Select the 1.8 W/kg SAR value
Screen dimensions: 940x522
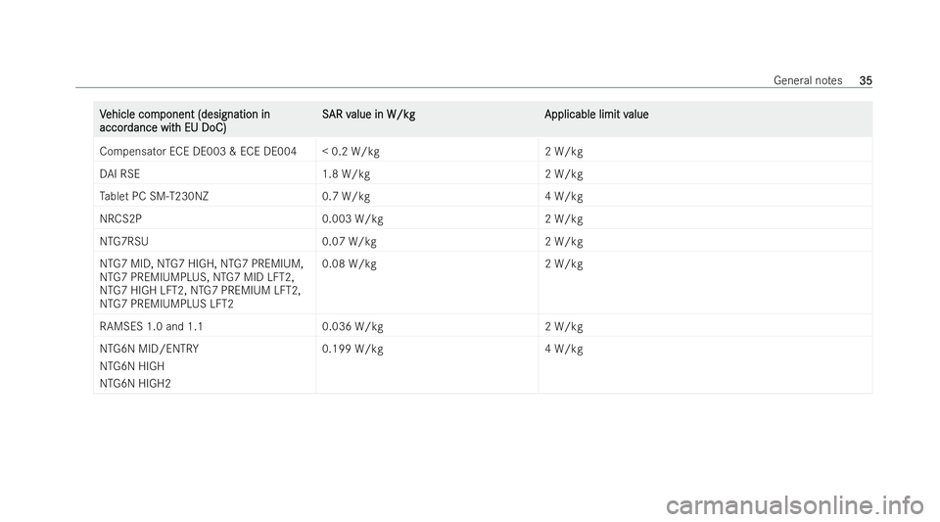click(x=346, y=173)
